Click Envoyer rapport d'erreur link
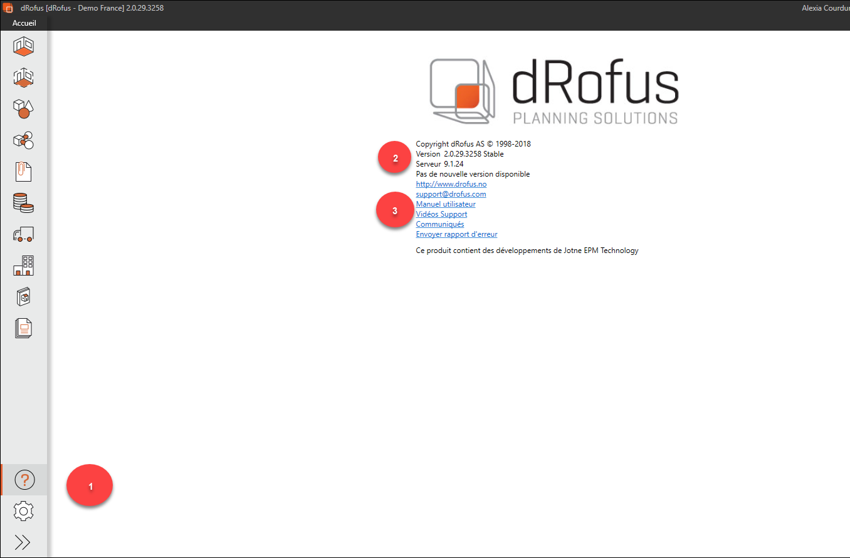The height and width of the screenshot is (558, 850). (456, 234)
